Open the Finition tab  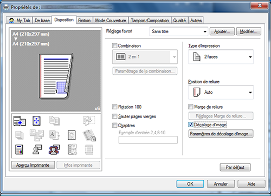[85, 21]
